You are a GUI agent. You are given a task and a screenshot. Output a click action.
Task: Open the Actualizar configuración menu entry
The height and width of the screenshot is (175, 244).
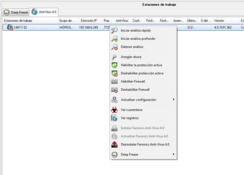(x=143, y=100)
